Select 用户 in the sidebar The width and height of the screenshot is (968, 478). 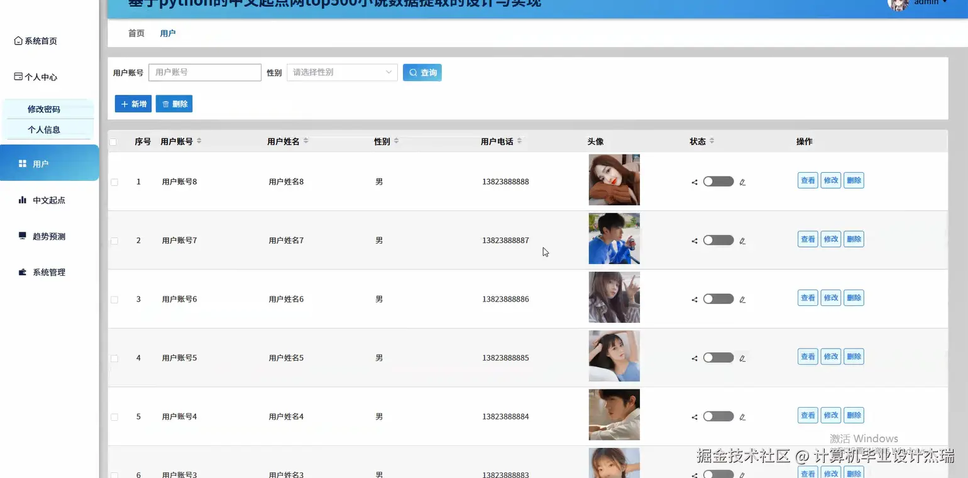(x=49, y=163)
